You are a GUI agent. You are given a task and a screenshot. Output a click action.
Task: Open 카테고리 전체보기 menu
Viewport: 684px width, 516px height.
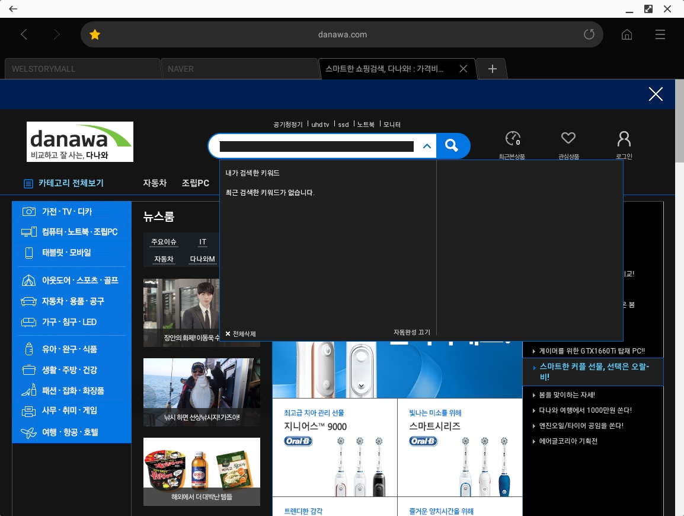63,183
